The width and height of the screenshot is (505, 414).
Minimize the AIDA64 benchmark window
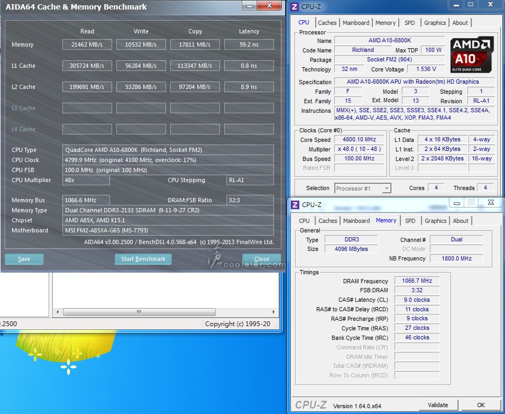[250, 6]
